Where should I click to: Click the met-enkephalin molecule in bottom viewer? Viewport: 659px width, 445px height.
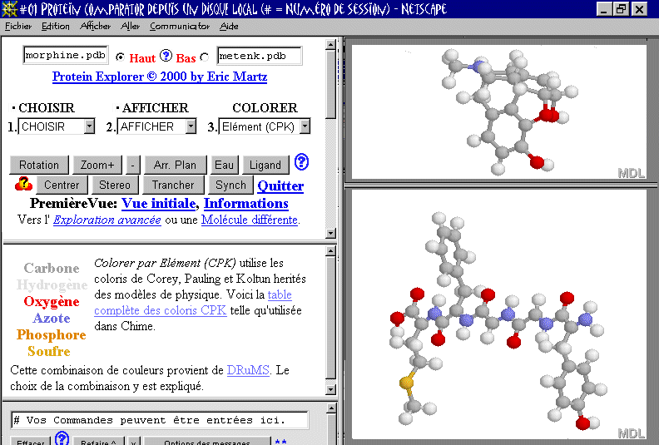[498, 321]
